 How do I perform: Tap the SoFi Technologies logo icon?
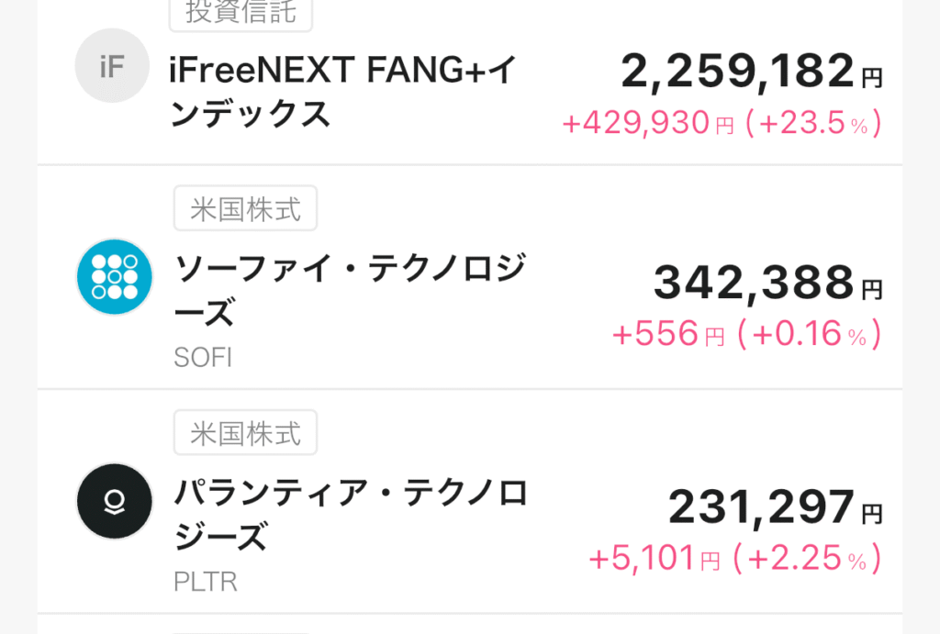114,276
